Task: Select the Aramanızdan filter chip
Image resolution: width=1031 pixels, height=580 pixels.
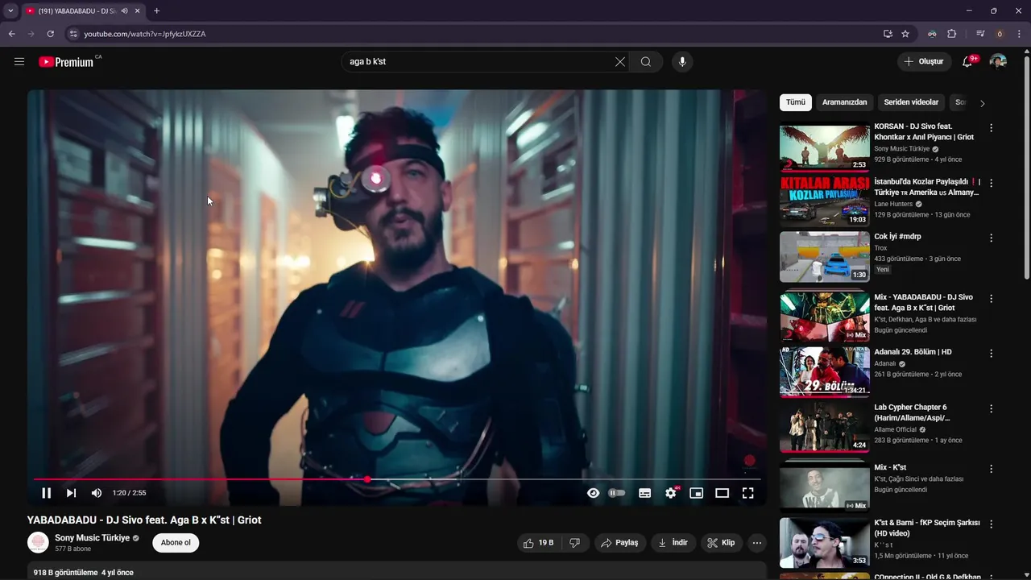Action: [845, 102]
